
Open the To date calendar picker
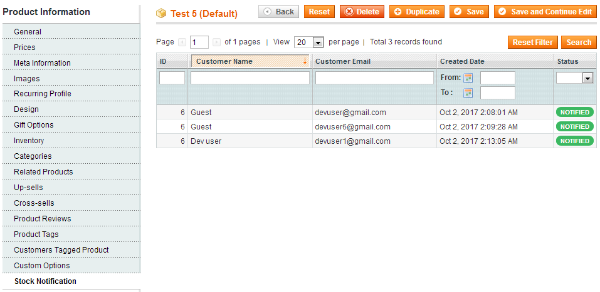click(468, 93)
